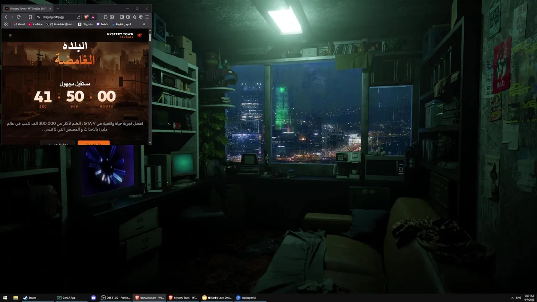Expand hidden system tray icons

512,298
